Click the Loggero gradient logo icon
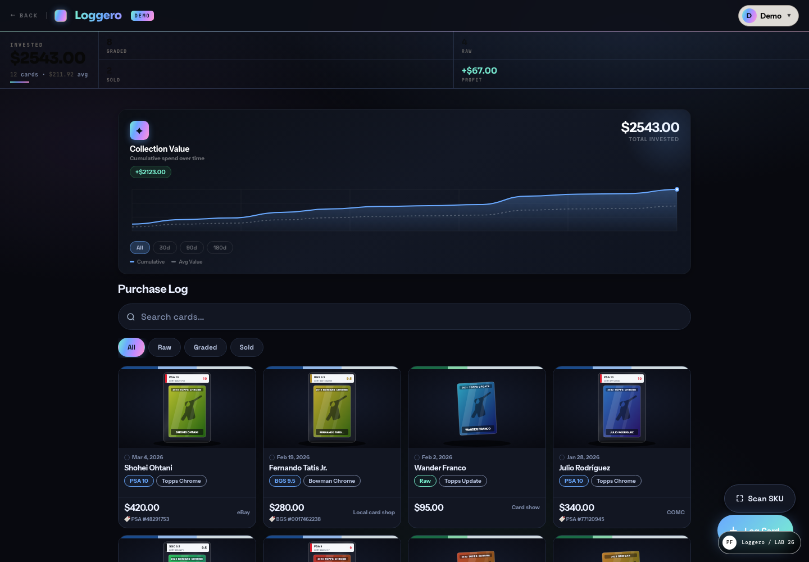Screen dimensions: 809x562 point(61,16)
